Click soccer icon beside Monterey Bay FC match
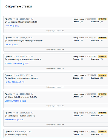This screenshot has width=109, height=138. [x=6, y=116]
